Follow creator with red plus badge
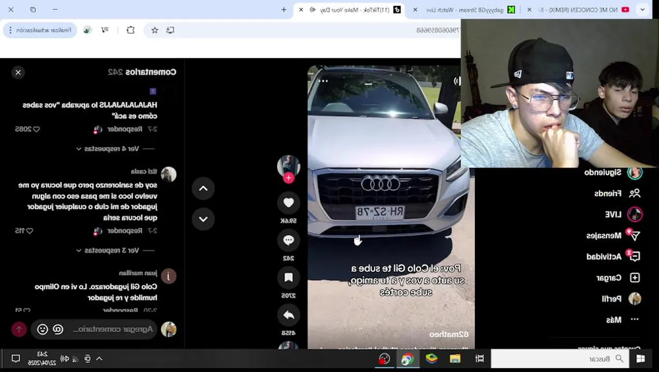 click(288, 178)
